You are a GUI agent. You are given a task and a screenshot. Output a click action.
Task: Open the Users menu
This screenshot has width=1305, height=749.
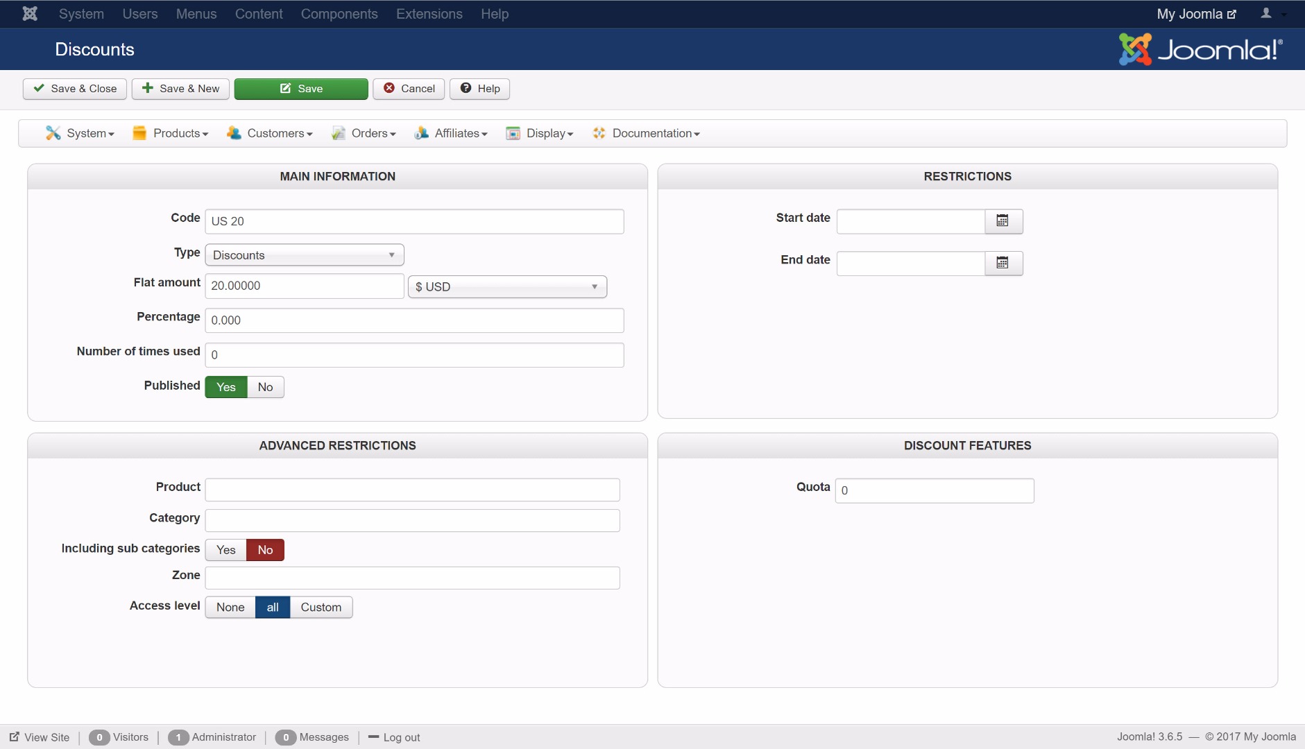[x=140, y=14]
